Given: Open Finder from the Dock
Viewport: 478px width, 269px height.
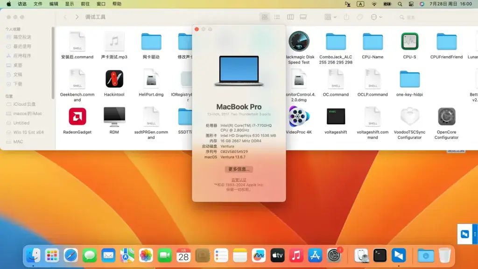Looking at the screenshot, I should [33, 255].
